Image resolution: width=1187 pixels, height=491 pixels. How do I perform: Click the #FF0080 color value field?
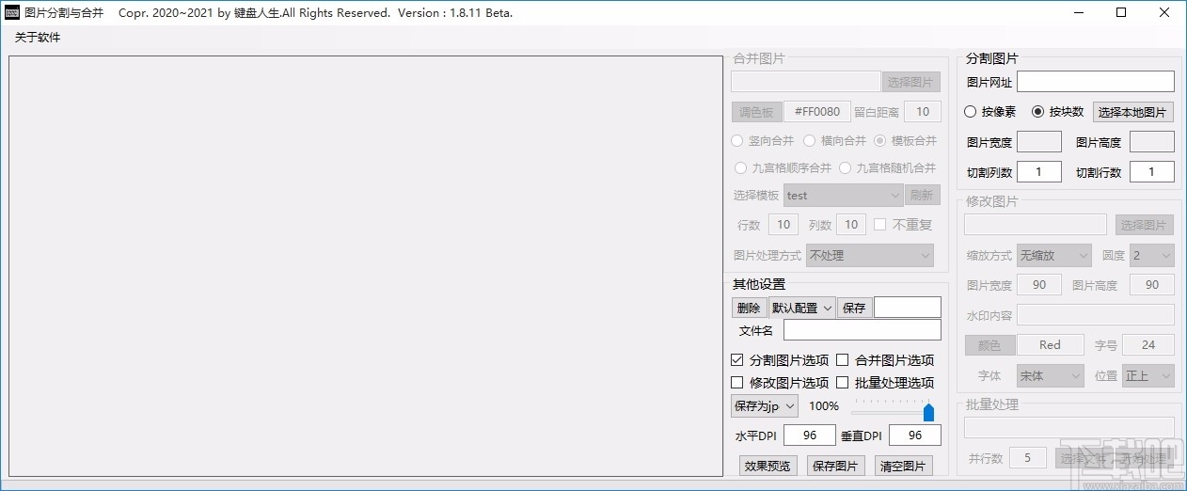(x=817, y=112)
